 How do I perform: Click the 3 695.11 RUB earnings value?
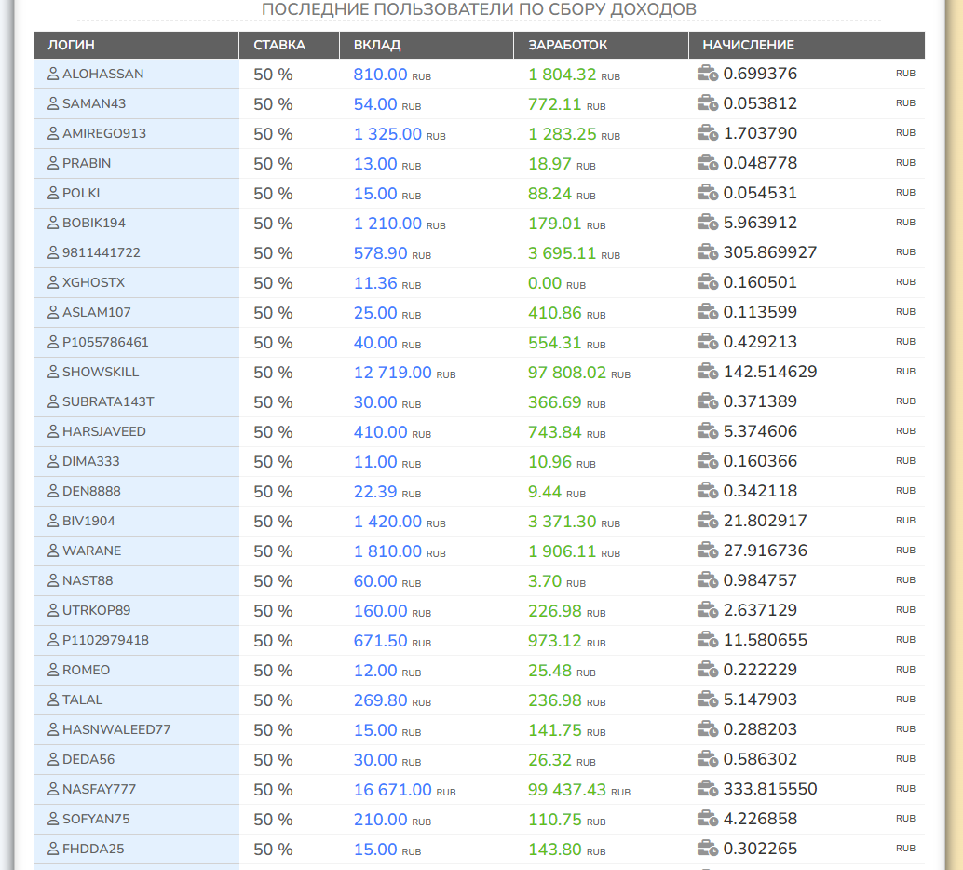[575, 253]
